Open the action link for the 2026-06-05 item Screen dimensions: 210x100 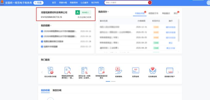tap(171, 38)
